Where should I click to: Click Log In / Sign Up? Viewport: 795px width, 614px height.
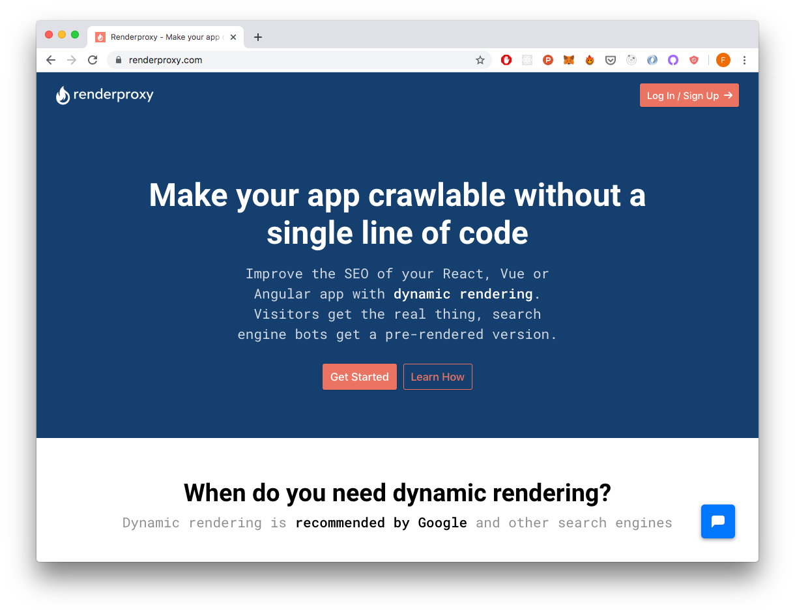coord(689,95)
